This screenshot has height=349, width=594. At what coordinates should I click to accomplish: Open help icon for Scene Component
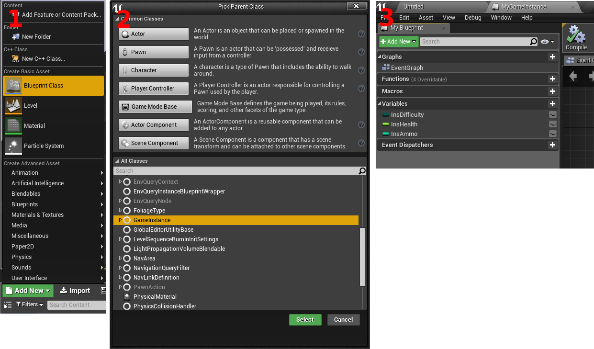(x=361, y=143)
